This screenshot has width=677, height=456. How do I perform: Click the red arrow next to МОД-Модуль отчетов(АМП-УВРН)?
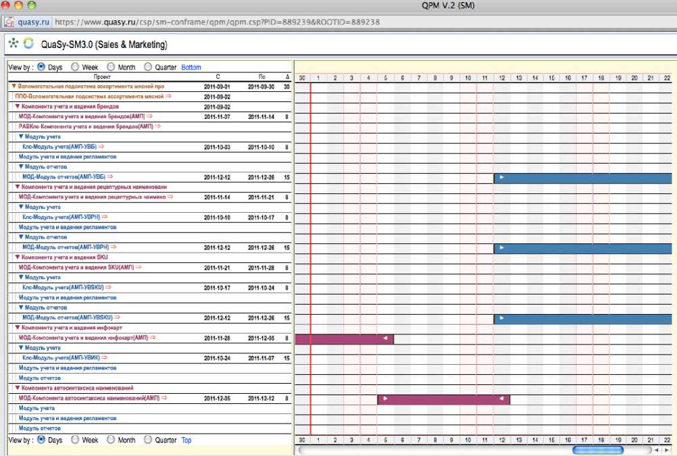pos(114,247)
